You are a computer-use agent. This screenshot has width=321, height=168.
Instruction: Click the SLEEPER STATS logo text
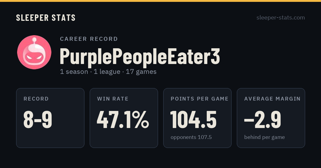point(46,18)
